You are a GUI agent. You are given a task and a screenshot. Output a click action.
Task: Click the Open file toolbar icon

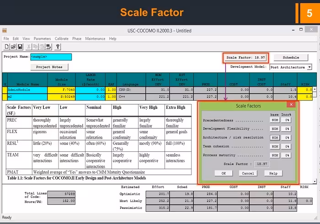(13, 47)
